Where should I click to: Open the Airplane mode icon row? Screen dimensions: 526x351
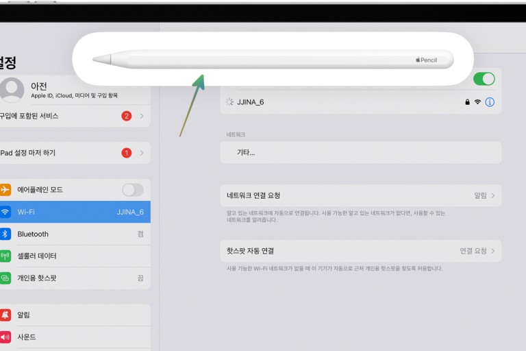(x=5, y=190)
